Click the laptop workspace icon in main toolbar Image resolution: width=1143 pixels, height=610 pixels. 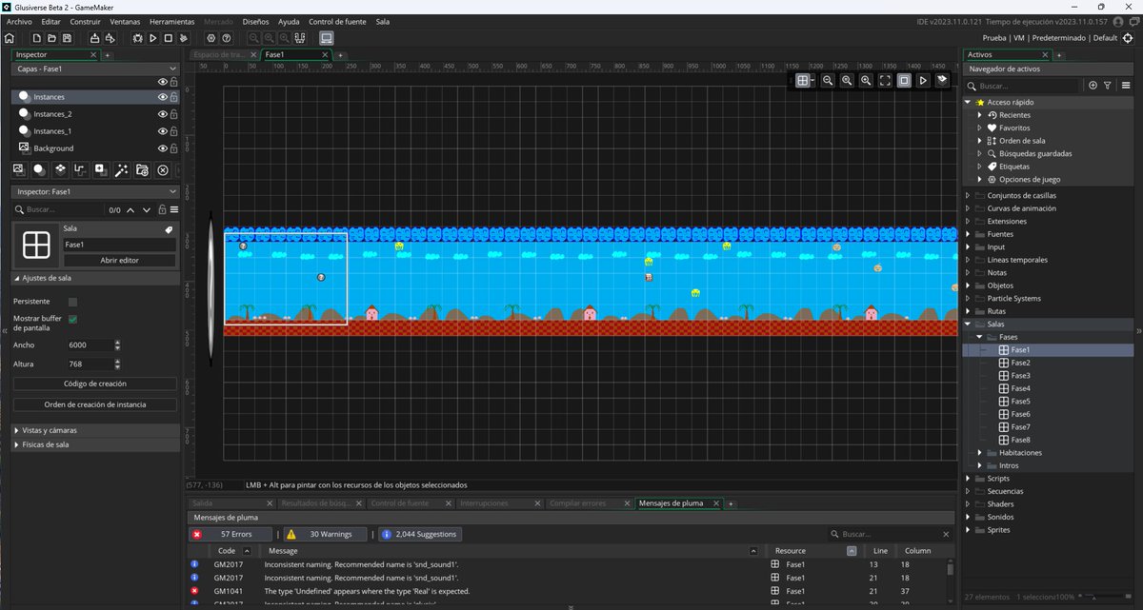pos(326,38)
